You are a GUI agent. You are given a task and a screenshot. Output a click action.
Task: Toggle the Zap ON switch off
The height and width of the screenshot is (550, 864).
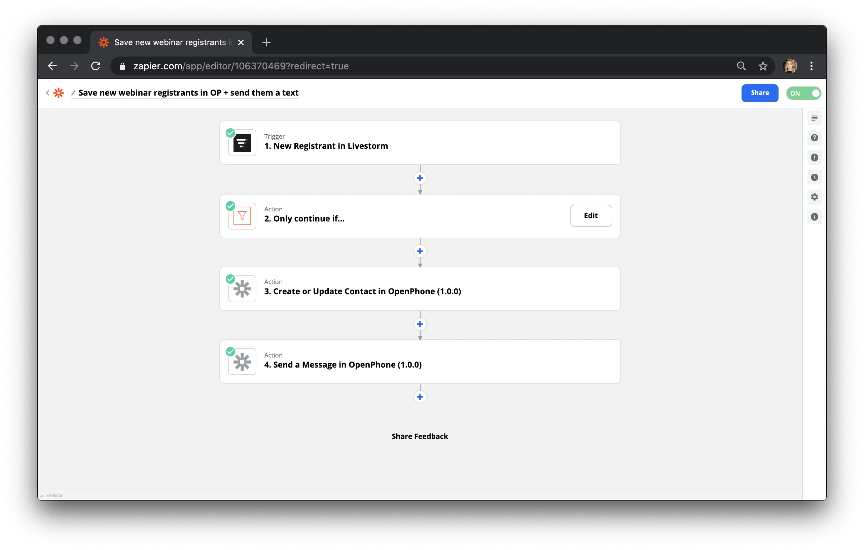tap(803, 93)
